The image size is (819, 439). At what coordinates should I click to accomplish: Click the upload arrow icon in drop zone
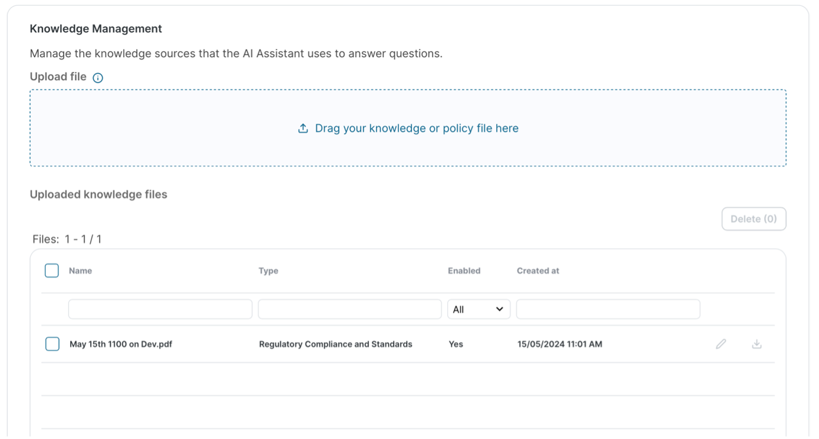tap(303, 128)
